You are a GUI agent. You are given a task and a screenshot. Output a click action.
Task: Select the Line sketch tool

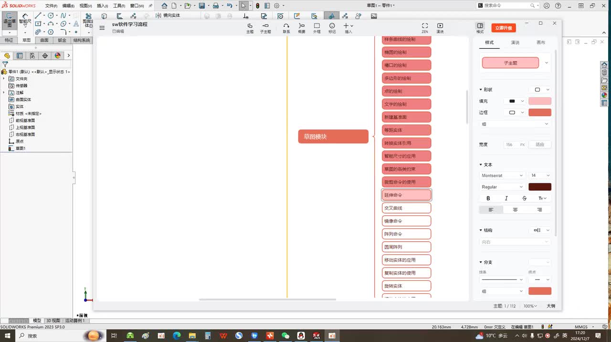point(38,16)
